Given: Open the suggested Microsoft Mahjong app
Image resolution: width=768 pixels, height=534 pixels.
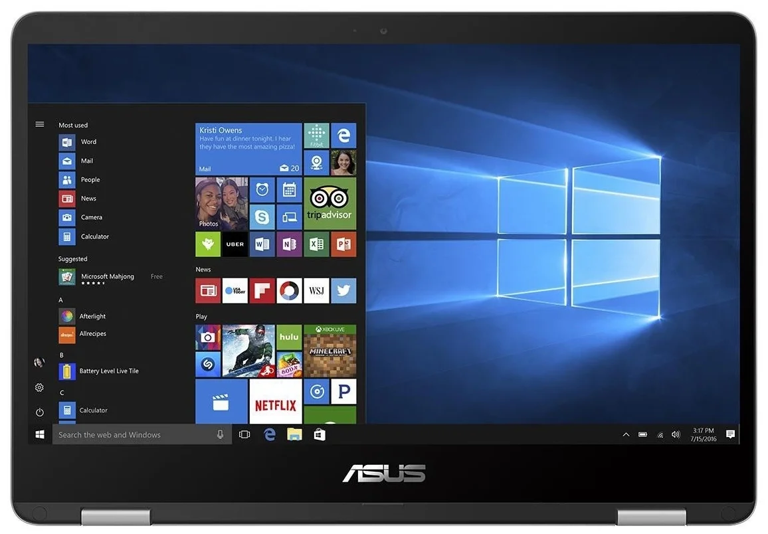Looking at the screenshot, I should coord(107,277).
